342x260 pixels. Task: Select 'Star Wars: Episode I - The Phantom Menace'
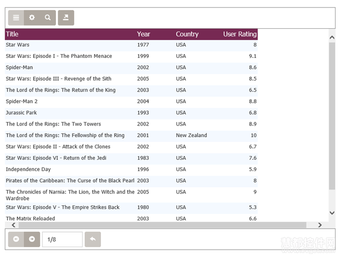pyautogui.click(x=59, y=56)
